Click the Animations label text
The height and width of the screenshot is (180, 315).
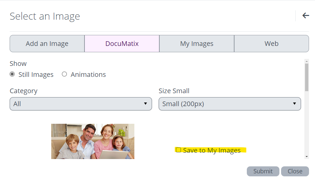[x=88, y=75]
